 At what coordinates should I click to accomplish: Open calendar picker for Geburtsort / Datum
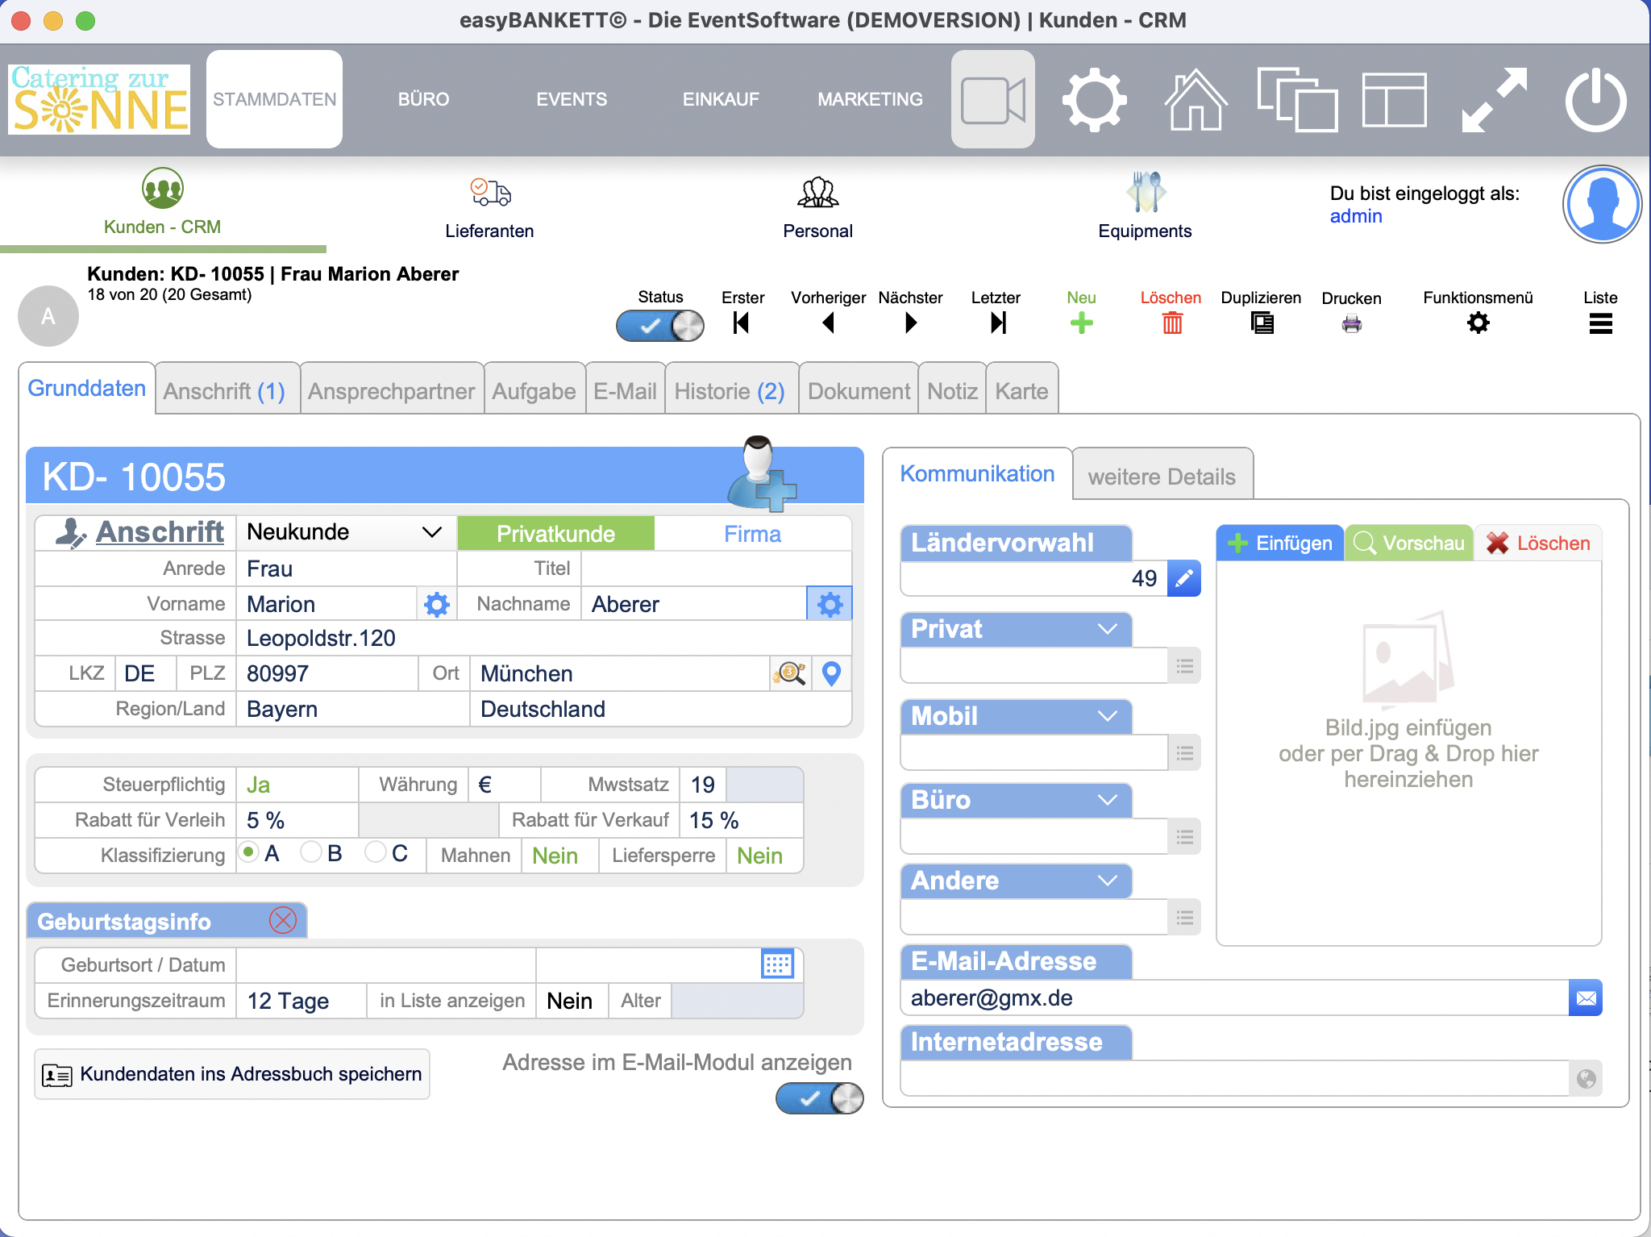click(777, 964)
